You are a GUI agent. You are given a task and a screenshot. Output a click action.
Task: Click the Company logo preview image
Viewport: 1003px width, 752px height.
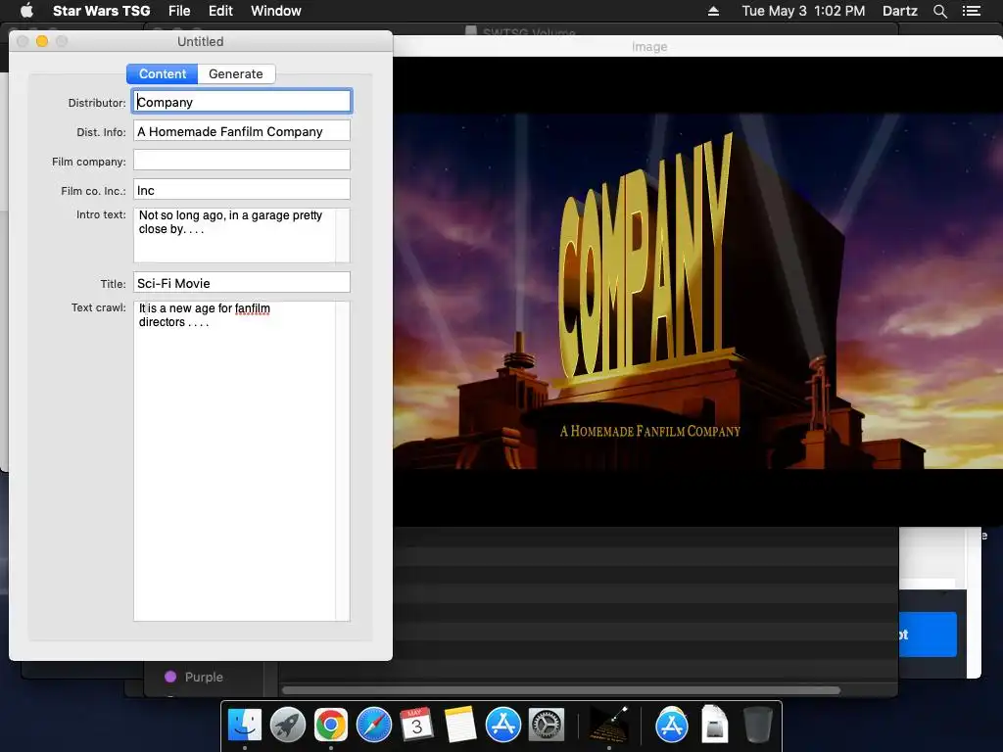697,291
